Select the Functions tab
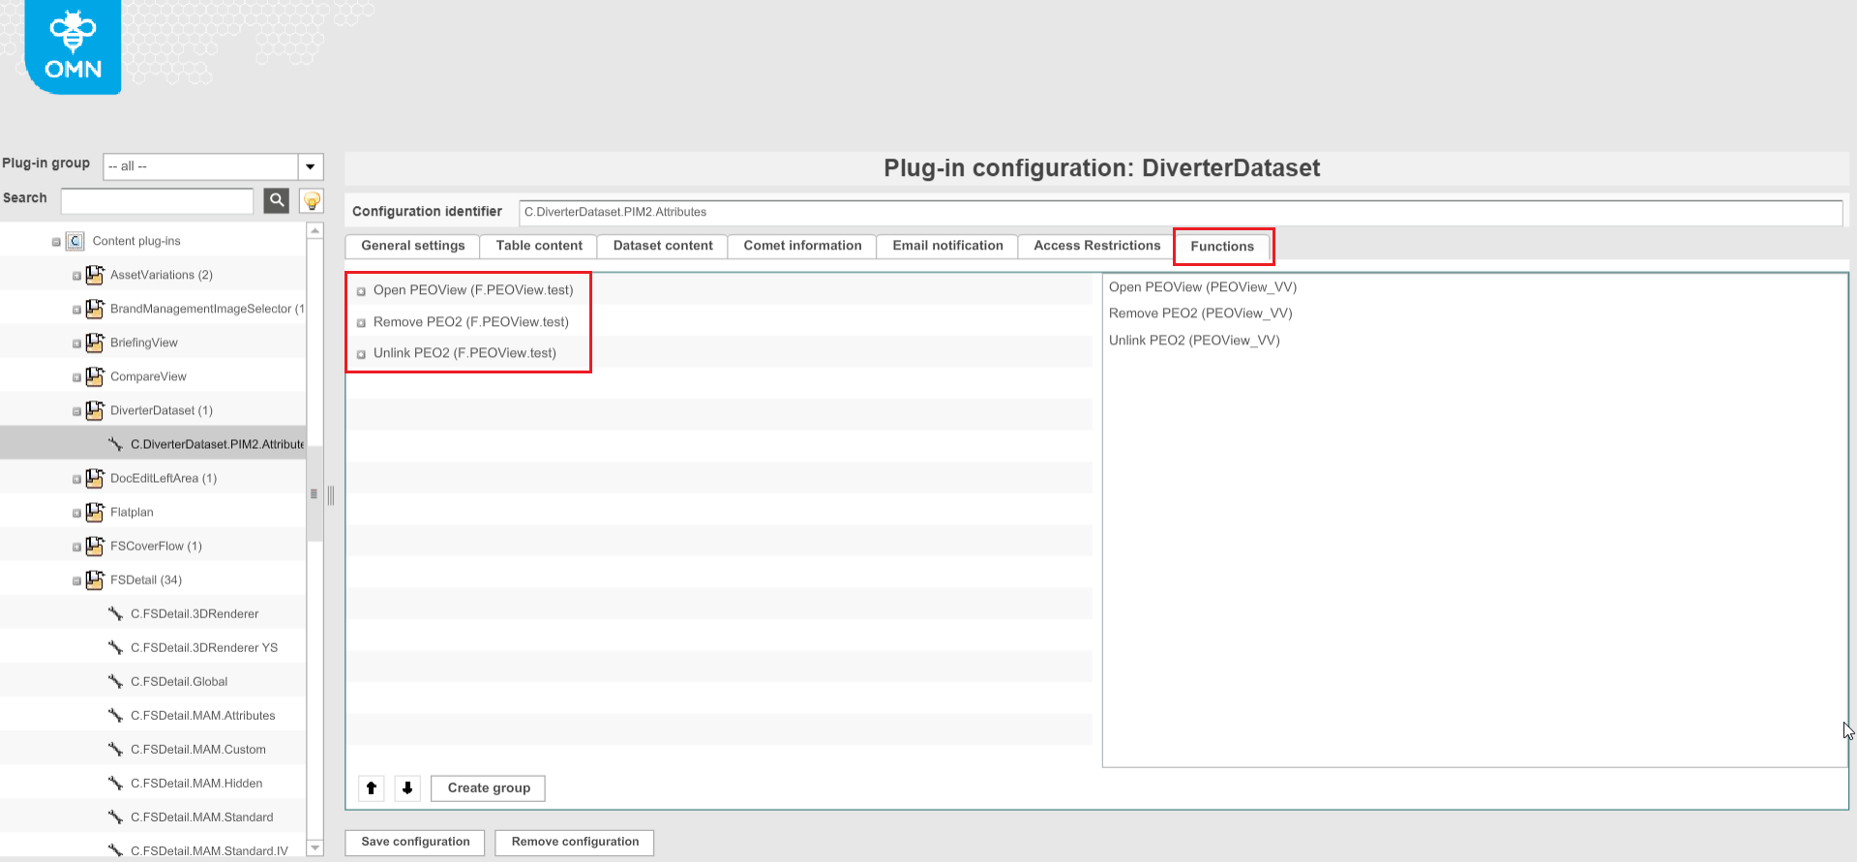The width and height of the screenshot is (1857, 862). [1222, 247]
